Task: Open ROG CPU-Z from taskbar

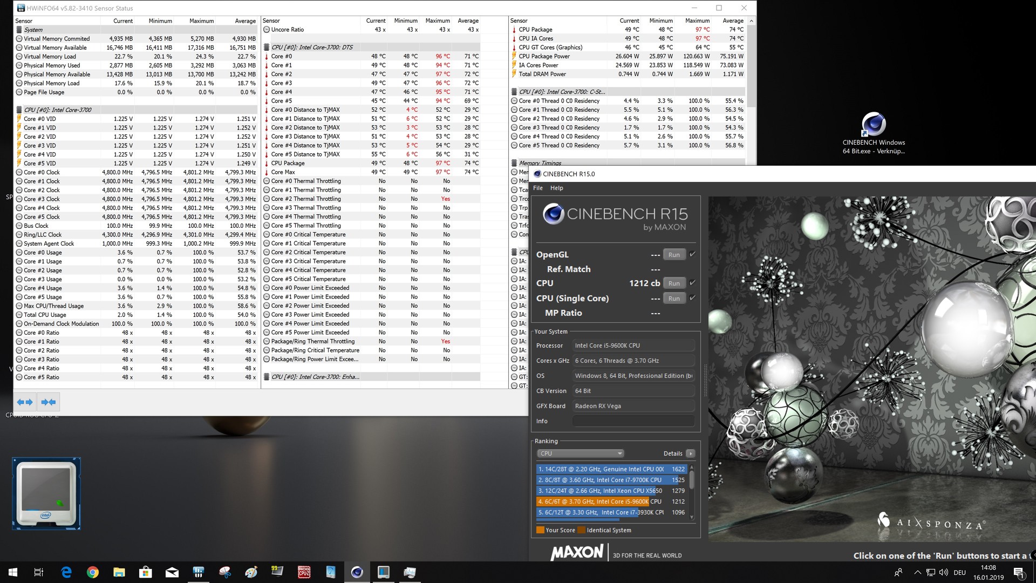Action: point(304,572)
